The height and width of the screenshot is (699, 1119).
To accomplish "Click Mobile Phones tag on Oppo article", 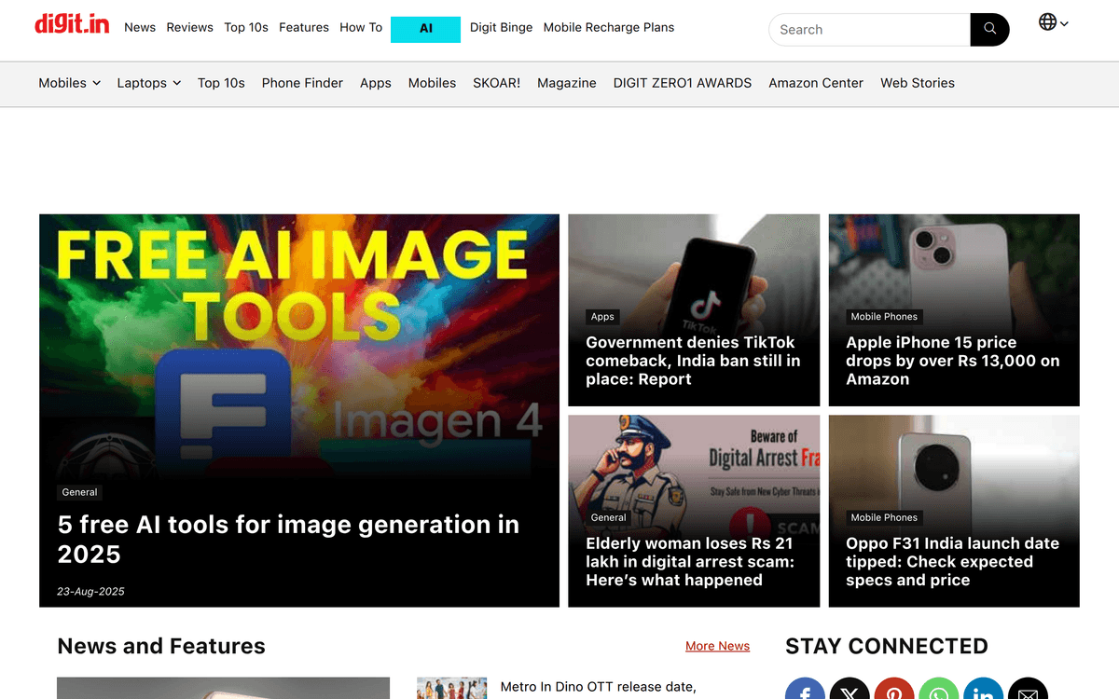I will pos(884,517).
